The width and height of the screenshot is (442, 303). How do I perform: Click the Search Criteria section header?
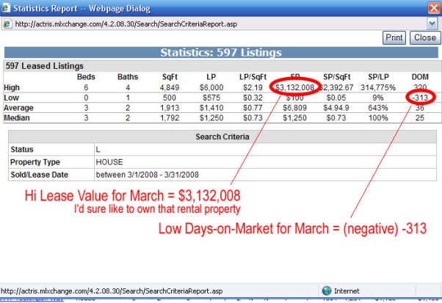tap(220, 137)
